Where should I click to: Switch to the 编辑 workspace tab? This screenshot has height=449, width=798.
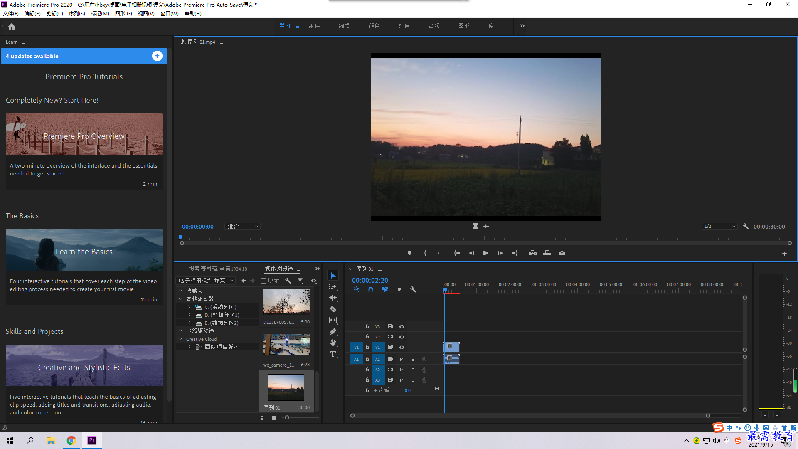[344, 26]
